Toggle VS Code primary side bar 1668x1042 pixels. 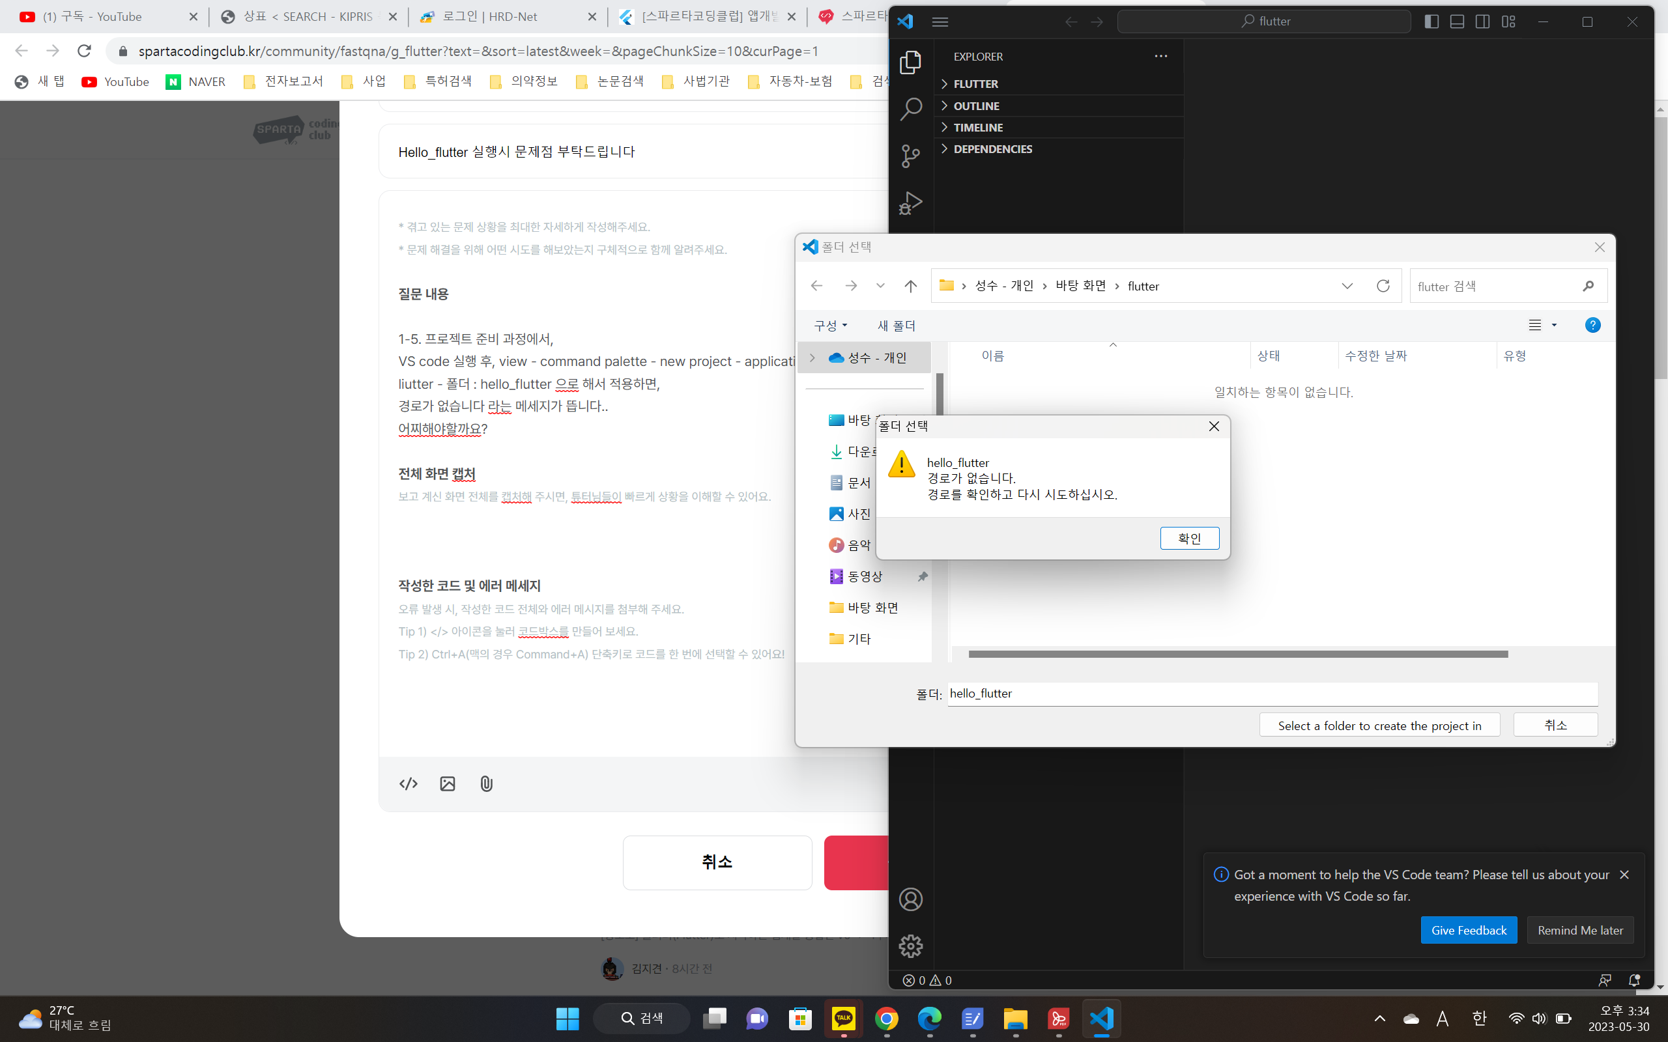tap(1431, 21)
